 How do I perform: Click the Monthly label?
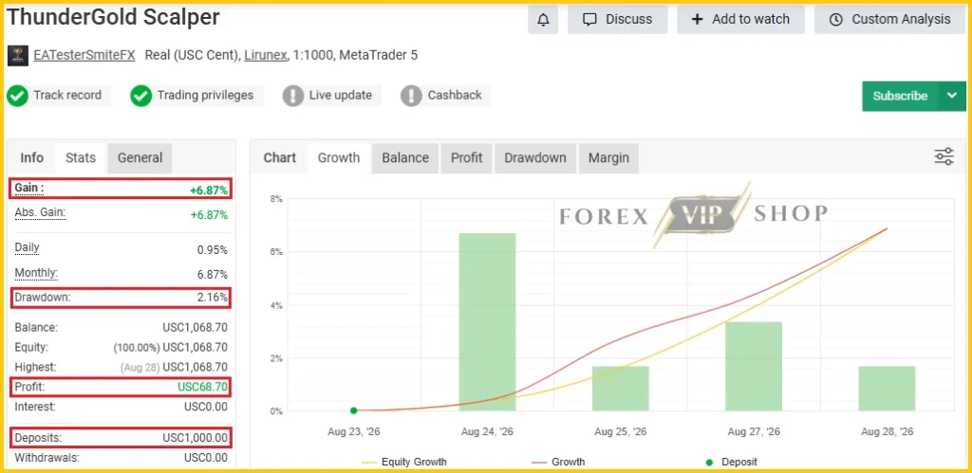(x=36, y=273)
